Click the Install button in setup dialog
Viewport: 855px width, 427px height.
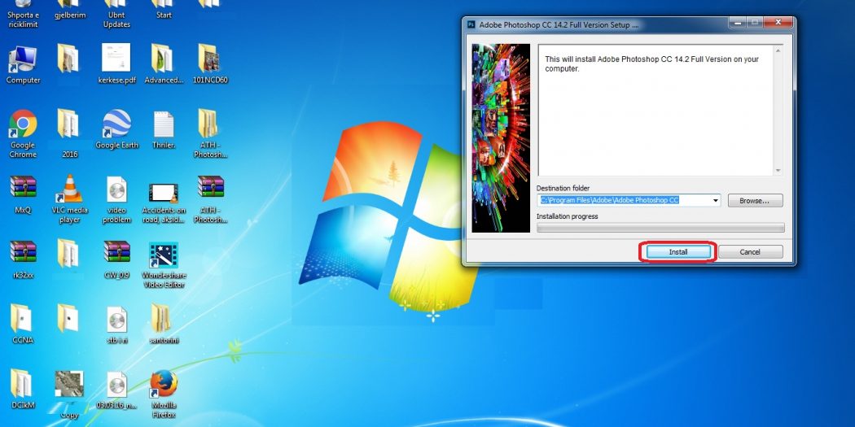coord(677,251)
